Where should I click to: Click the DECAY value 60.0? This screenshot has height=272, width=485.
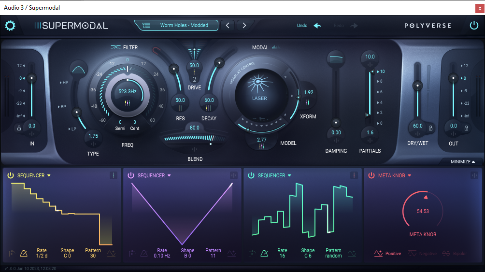209,100
